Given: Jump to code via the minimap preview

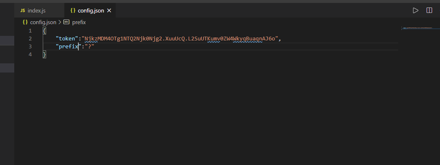Looking at the screenshot, I should tap(417, 28).
